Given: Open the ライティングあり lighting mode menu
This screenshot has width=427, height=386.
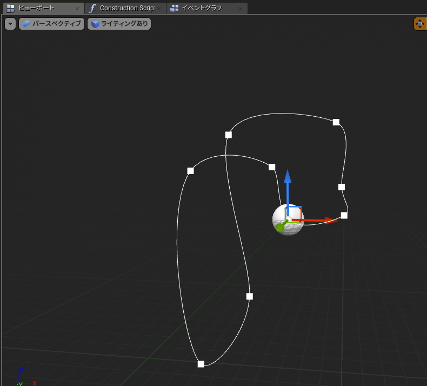Looking at the screenshot, I should tap(119, 24).
